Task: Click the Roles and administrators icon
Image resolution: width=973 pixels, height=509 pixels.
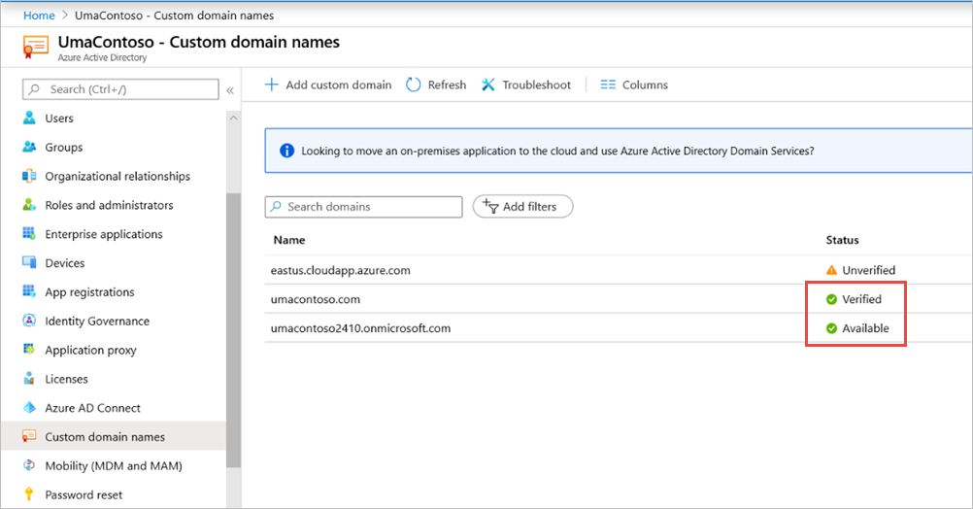Action: click(x=29, y=205)
